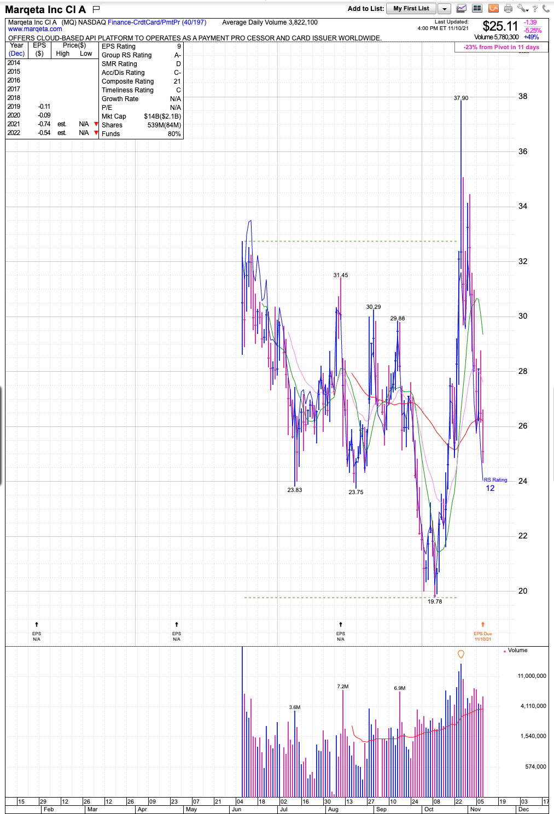Click the August EPS N/A arrow marker
The height and width of the screenshot is (814, 554).
click(x=341, y=631)
